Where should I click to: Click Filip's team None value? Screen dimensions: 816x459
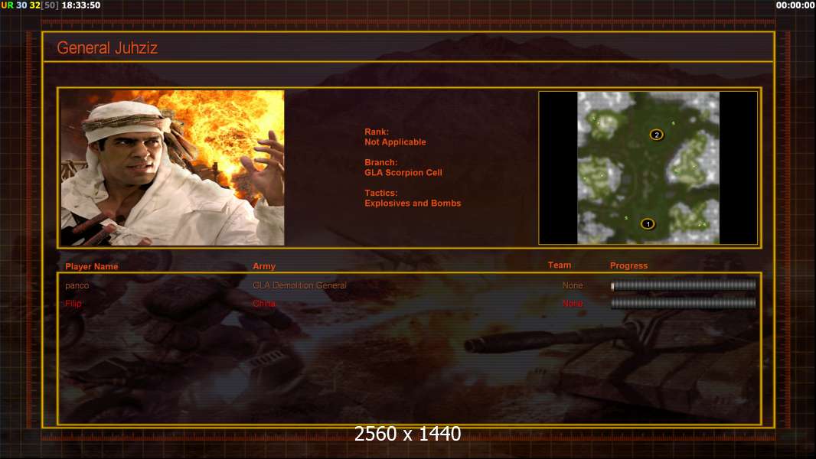[x=573, y=303]
